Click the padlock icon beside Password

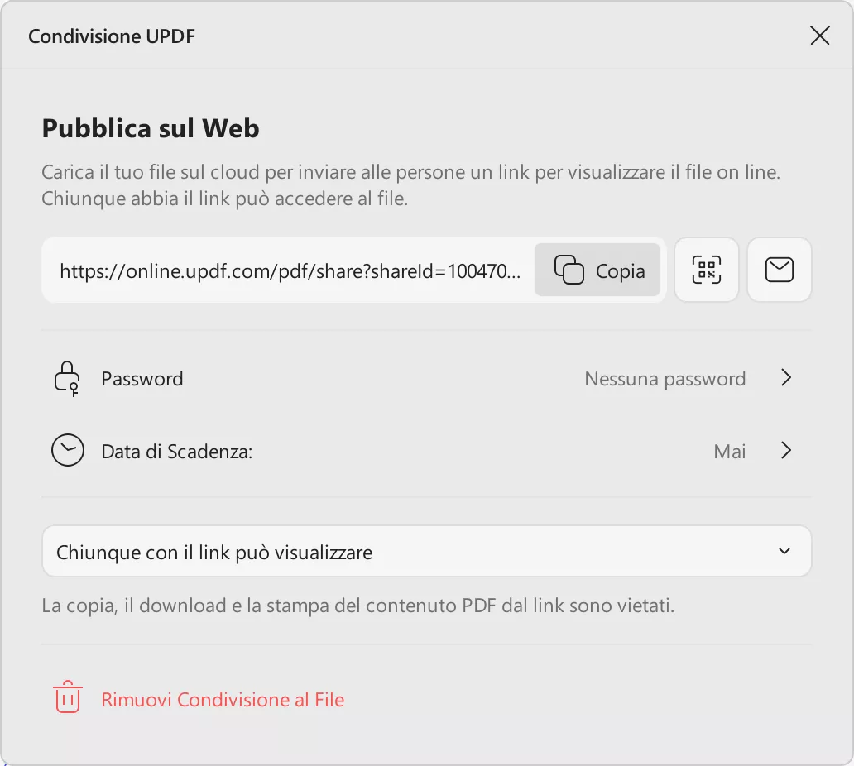pos(66,379)
